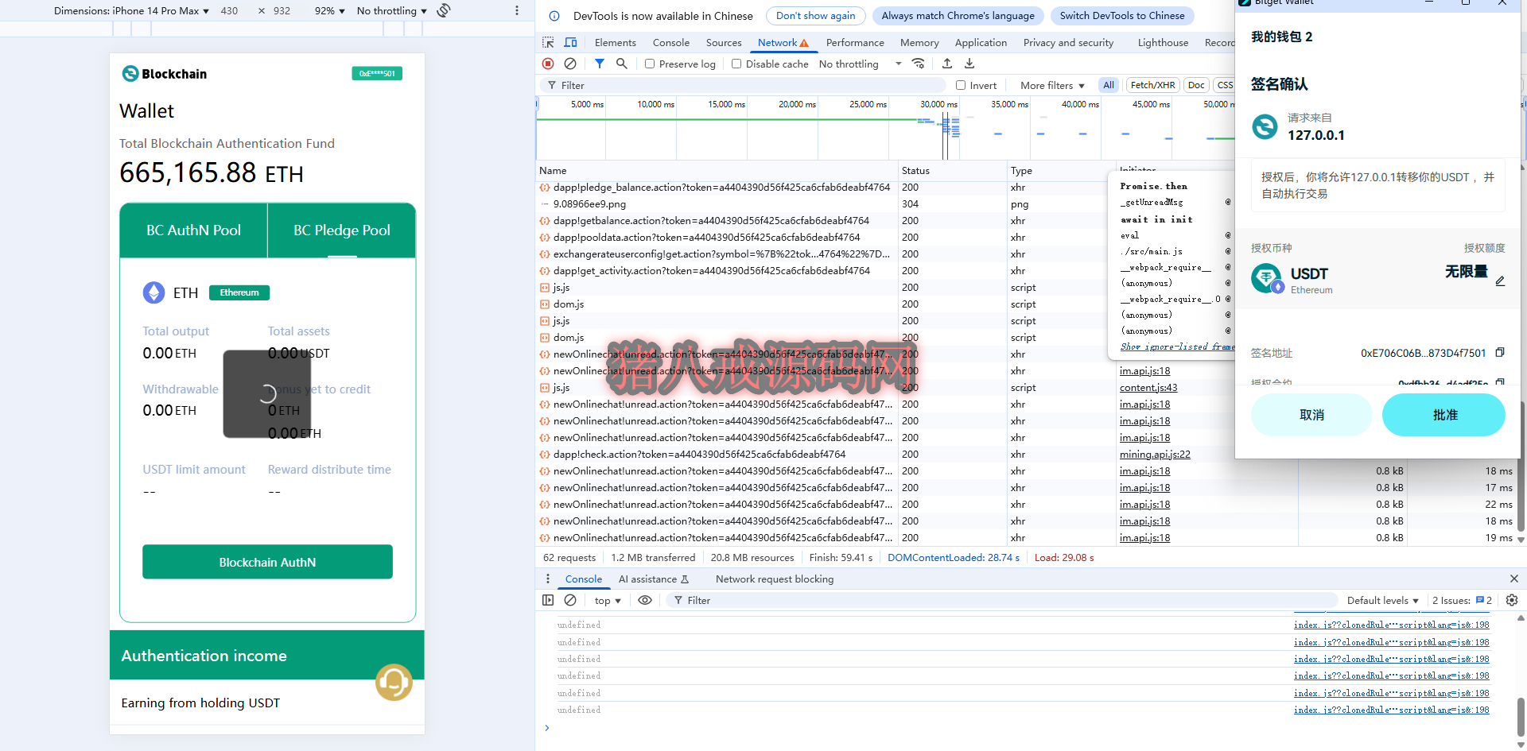Viewport: 1527px width, 751px height.
Task: Click the ETH coin icon in wallet card
Action: click(153, 292)
